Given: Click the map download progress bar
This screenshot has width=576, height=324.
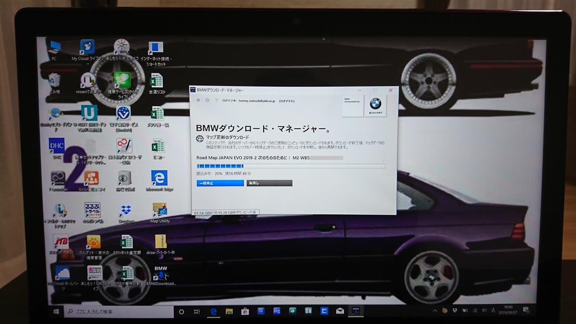Looking at the screenshot, I should tap(291, 166).
